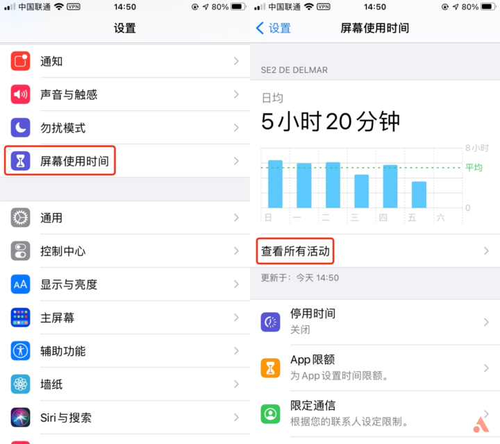
Task: Open the orange App 限额 hourglass icon
Action: click(270, 368)
